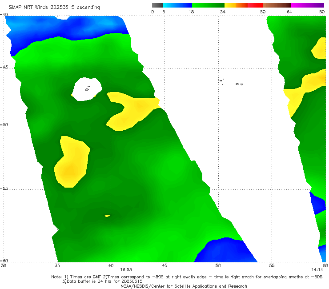Viewport: 329px width, 289px height.
Task: Click the note line starting 'Note: 1) Times are GMT'
Action: pos(187,277)
